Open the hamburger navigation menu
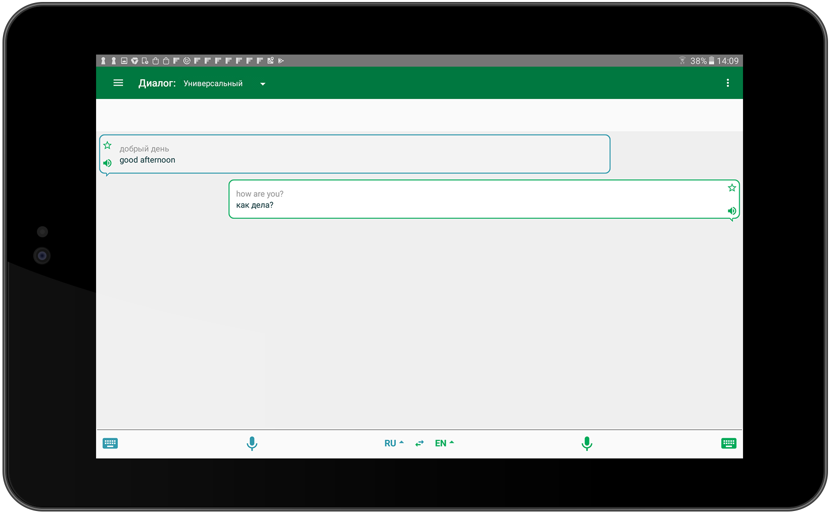This screenshot has height=514, width=831. click(118, 83)
